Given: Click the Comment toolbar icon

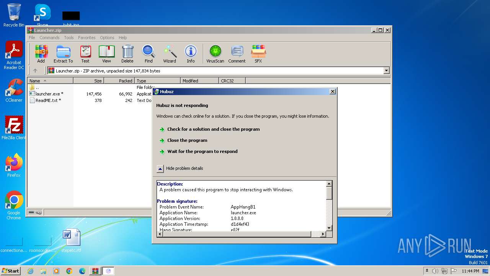Looking at the screenshot, I should pyautogui.click(x=237, y=54).
